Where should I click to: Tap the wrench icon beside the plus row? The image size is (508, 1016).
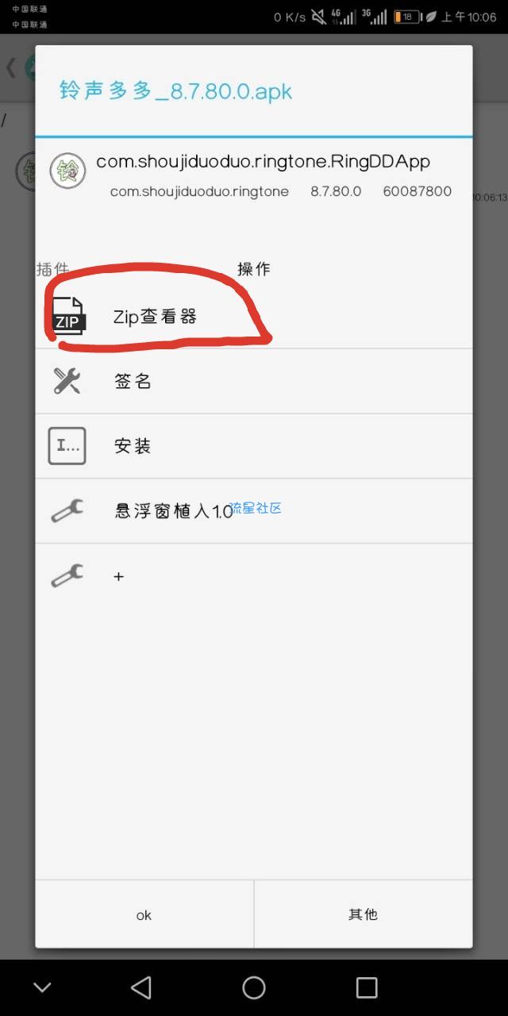click(67, 575)
